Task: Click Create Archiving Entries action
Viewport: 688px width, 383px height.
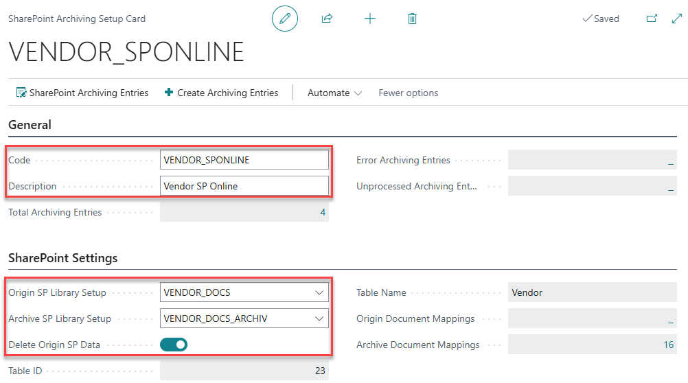Action: coord(221,93)
